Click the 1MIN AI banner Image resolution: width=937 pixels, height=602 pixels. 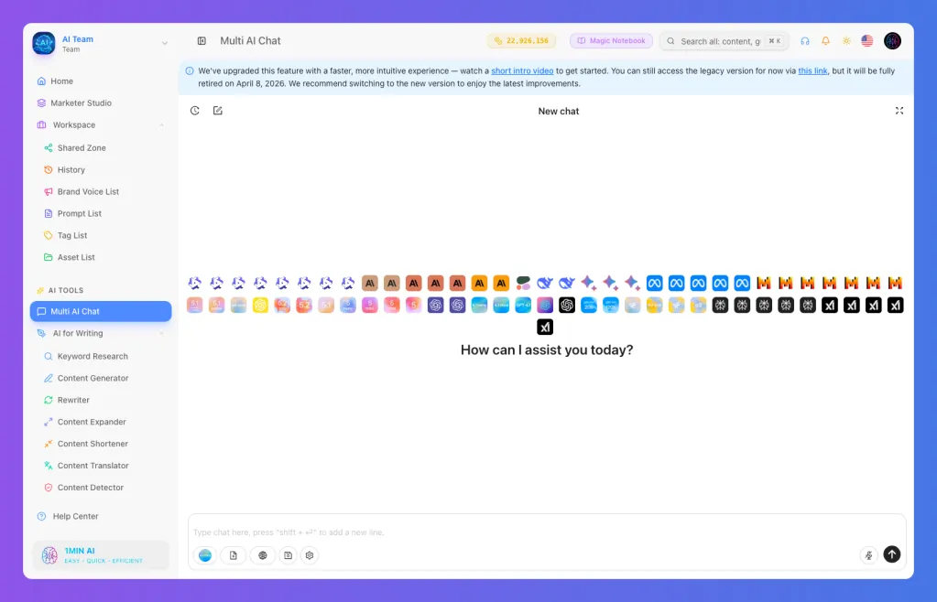(x=101, y=555)
